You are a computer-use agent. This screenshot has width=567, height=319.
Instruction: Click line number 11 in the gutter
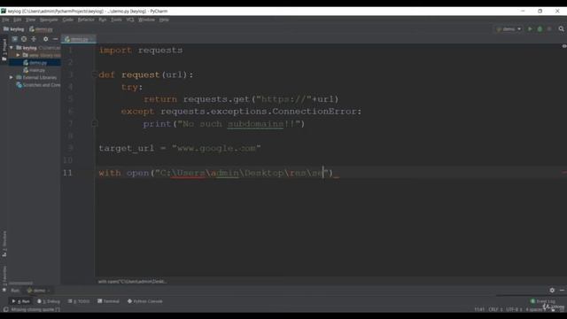pyautogui.click(x=67, y=173)
